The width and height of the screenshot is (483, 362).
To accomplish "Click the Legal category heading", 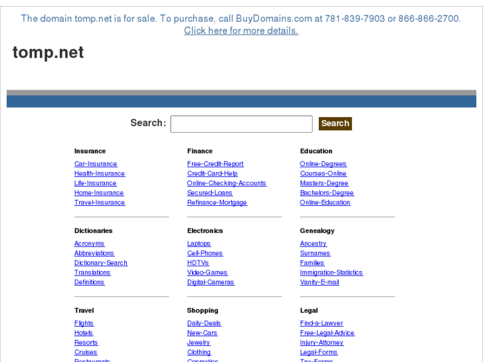I will pos(309,311).
